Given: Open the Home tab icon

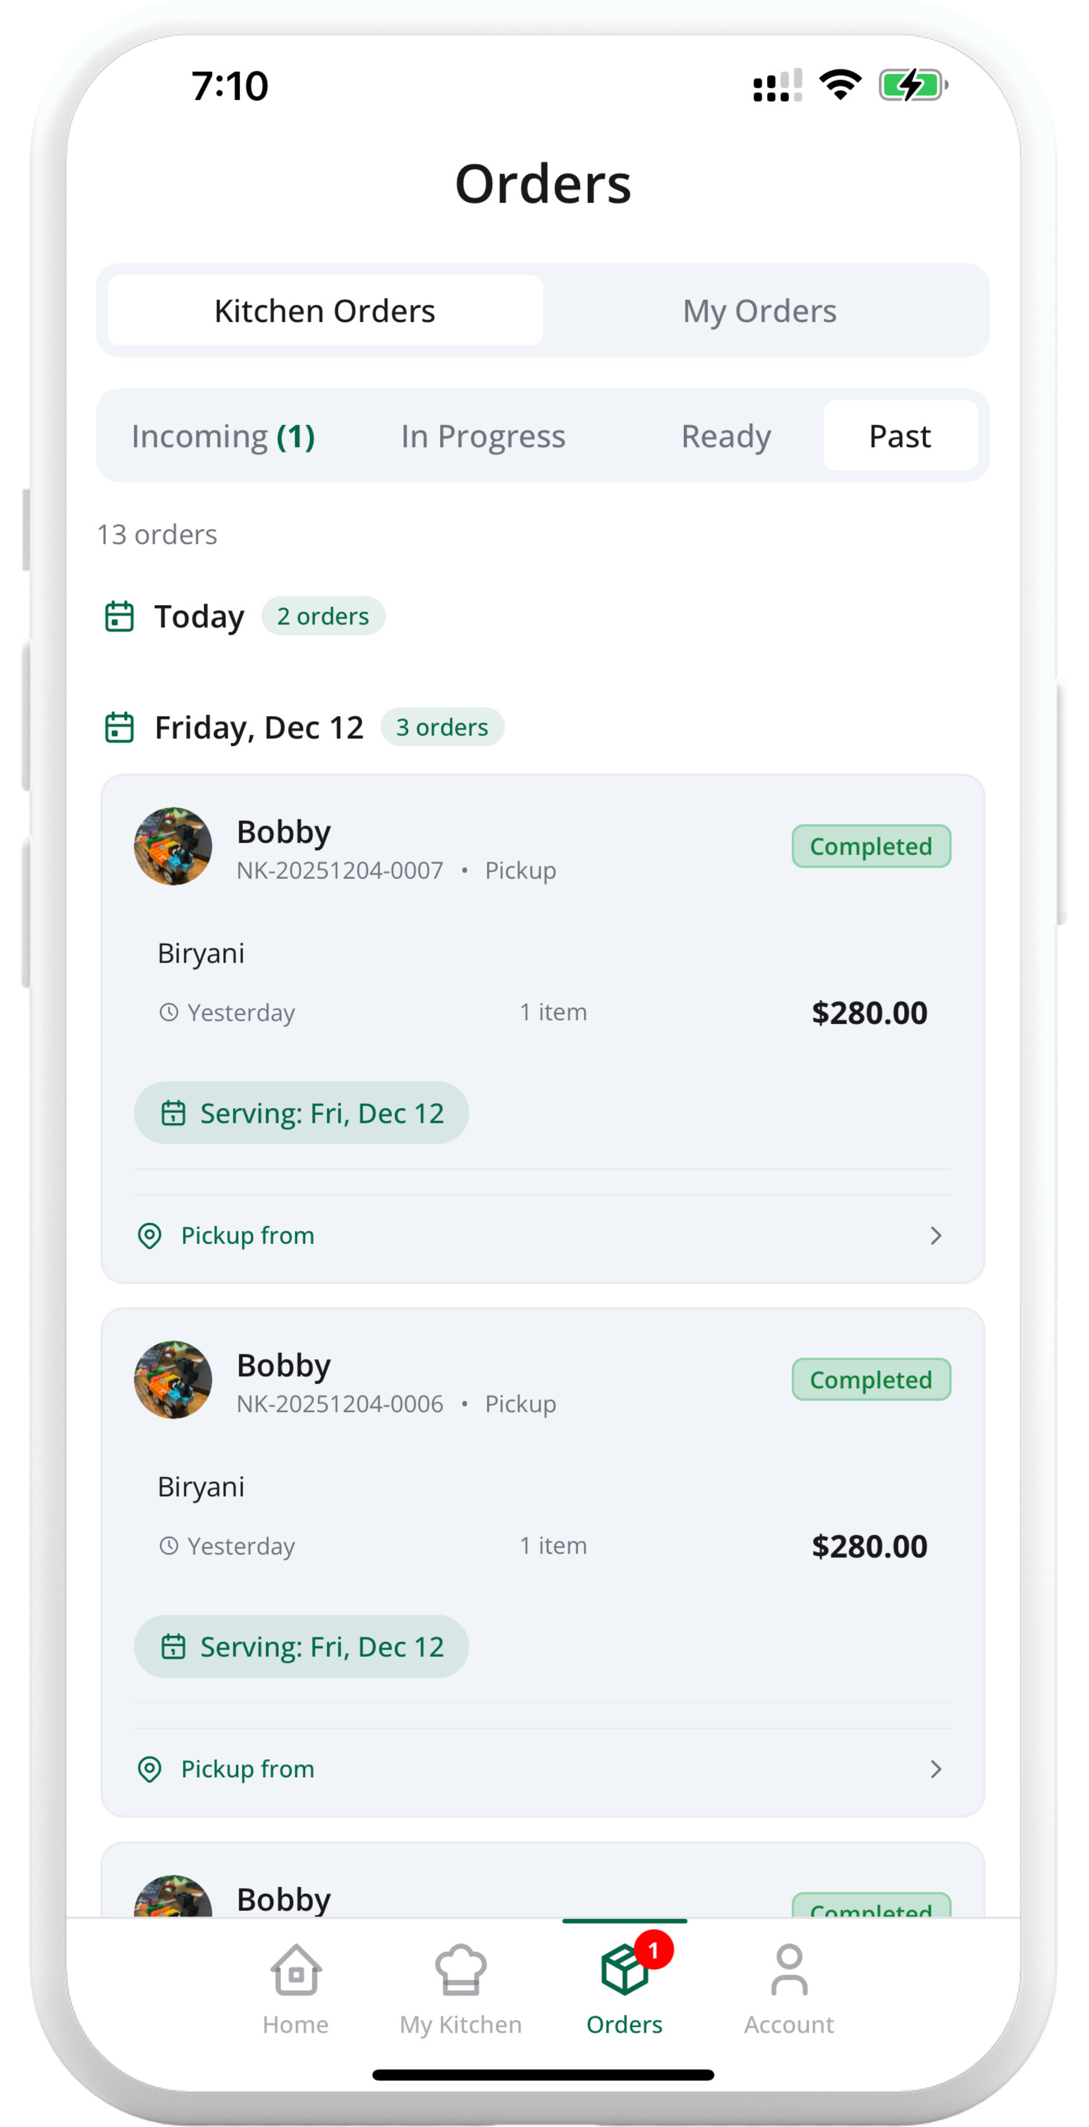Looking at the screenshot, I should (295, 1970).
